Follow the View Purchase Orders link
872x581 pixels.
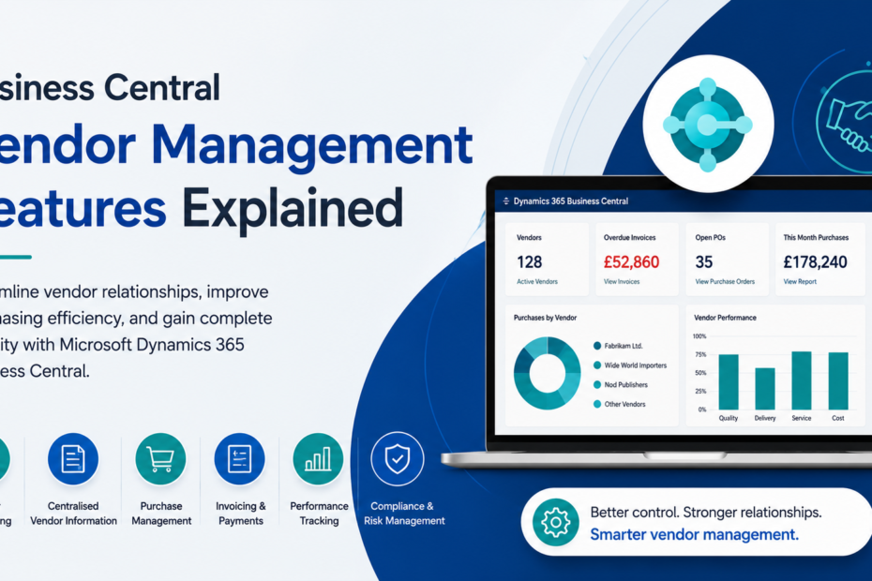[725, 282]
